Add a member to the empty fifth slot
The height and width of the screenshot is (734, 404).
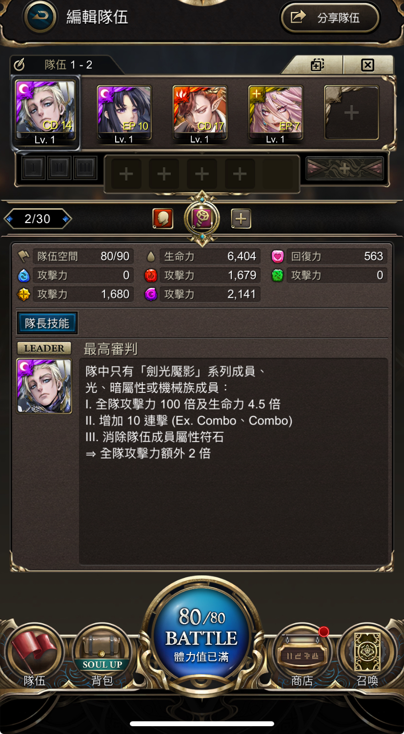tap(351, 113)
